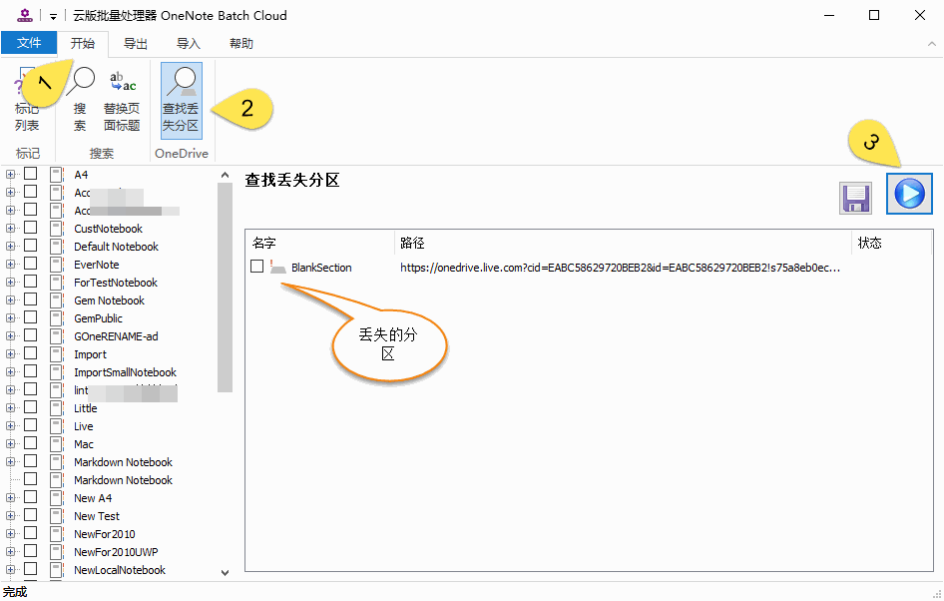Click the BlankSection missing section icon
The height and width of the screenshot is (601, 944).
(x=278, y=268)
